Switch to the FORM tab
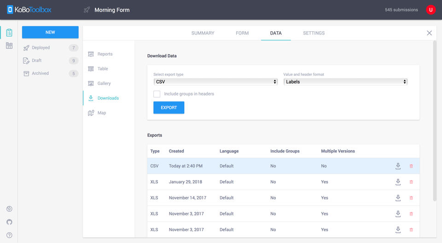The width and height of the screenshot is (442, 243). pos(242,33)
